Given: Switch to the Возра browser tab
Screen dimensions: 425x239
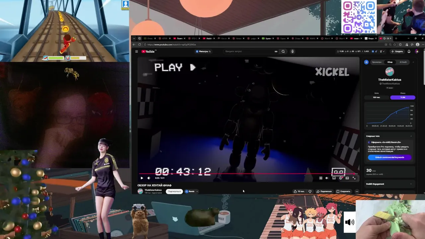Looking at the screenshot, I should [372, 39].
